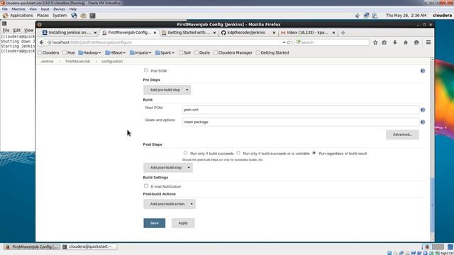The image size is (454, 255).
Task: Open the VirtualBox Devices menu
Action: coord(59,9)
